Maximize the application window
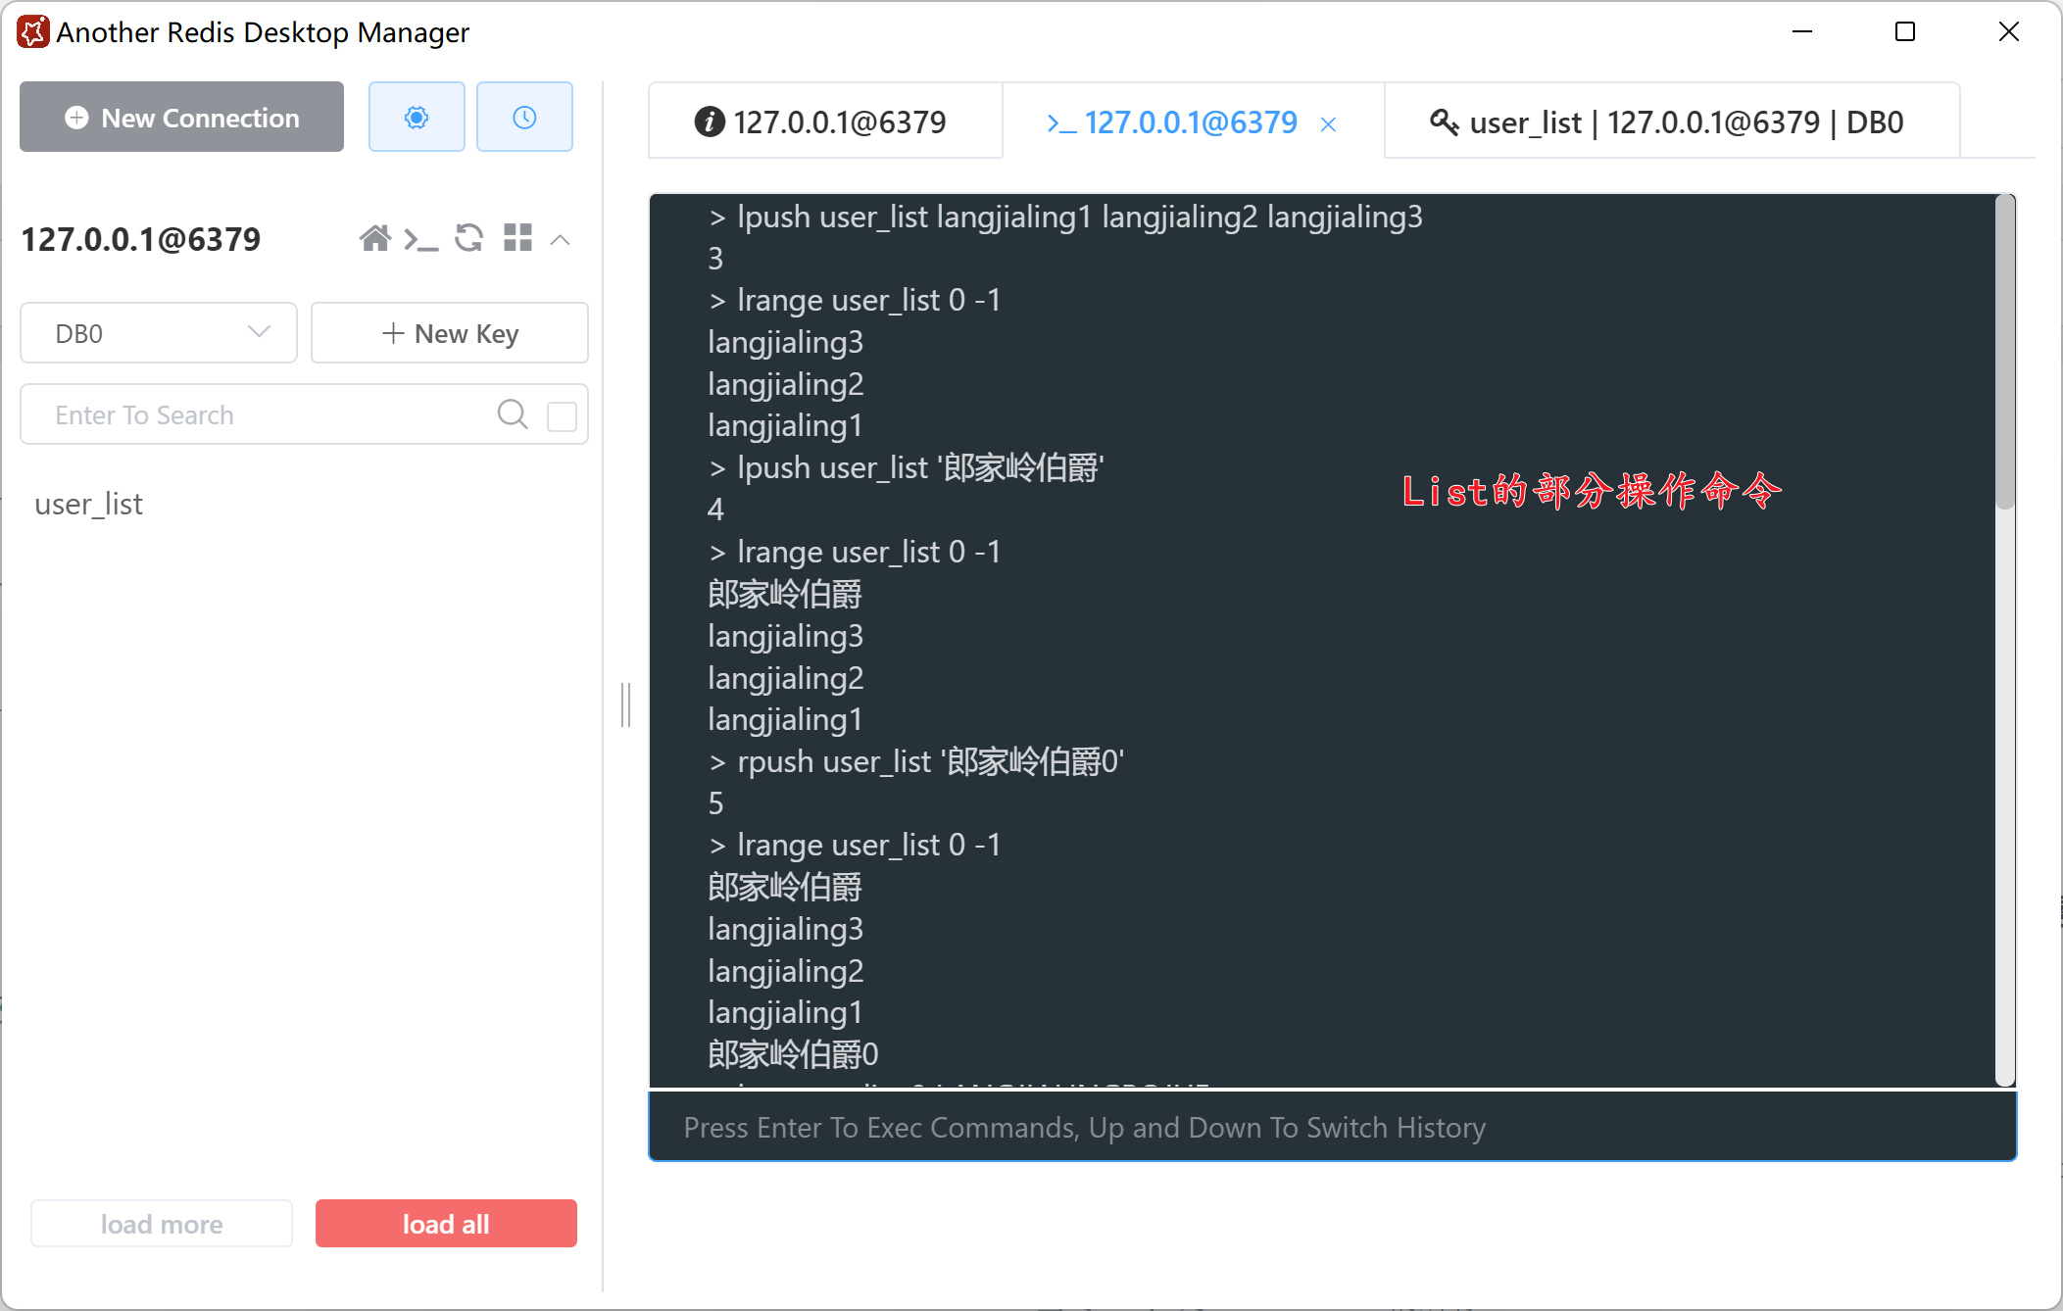The image size is (2063, 1311). (1905, 31)
